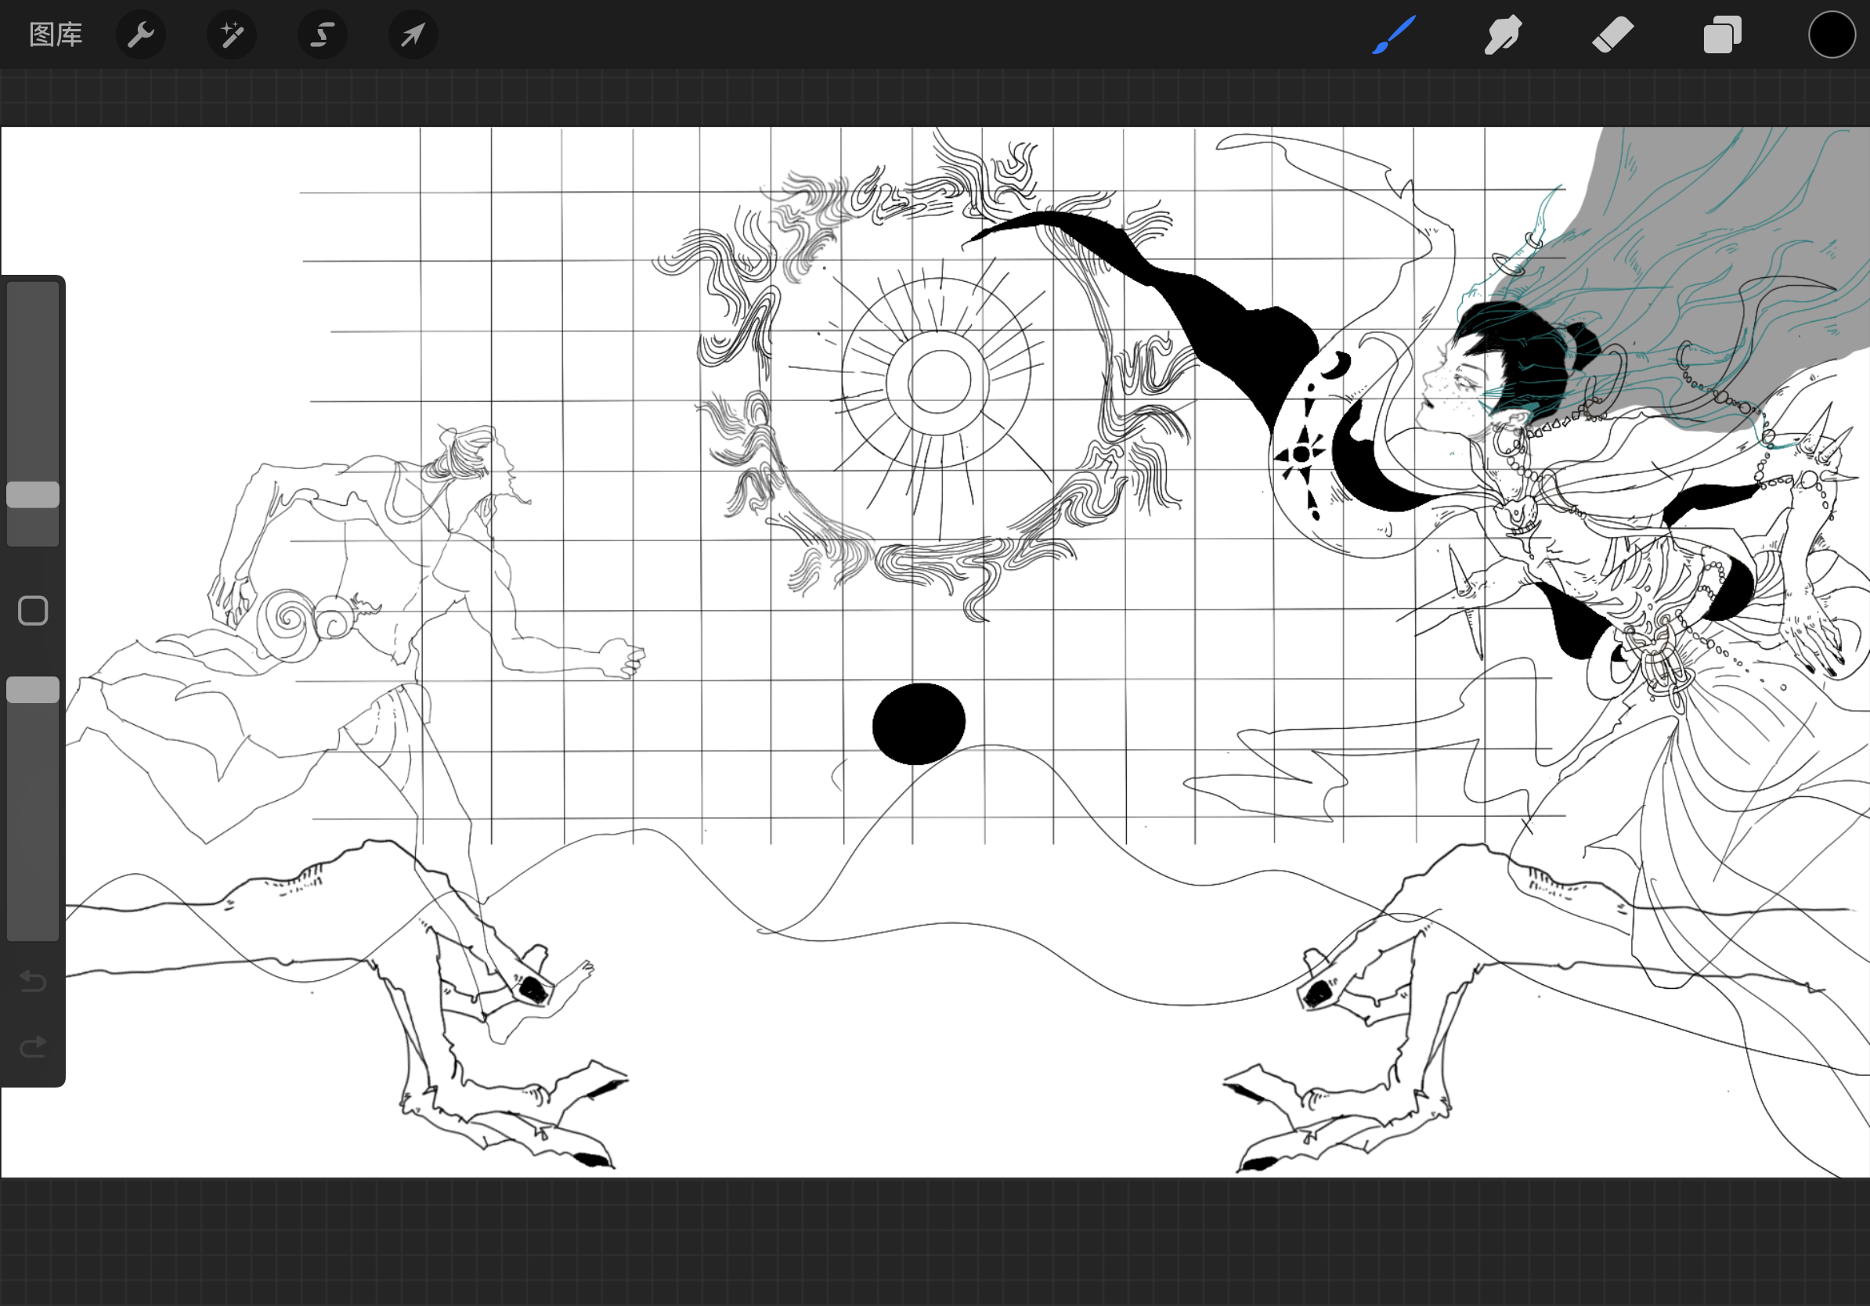The width and height of the screenshot is (1870, 1306).
Task: Click the brush opacity slider handle
Action: [33, 690]
